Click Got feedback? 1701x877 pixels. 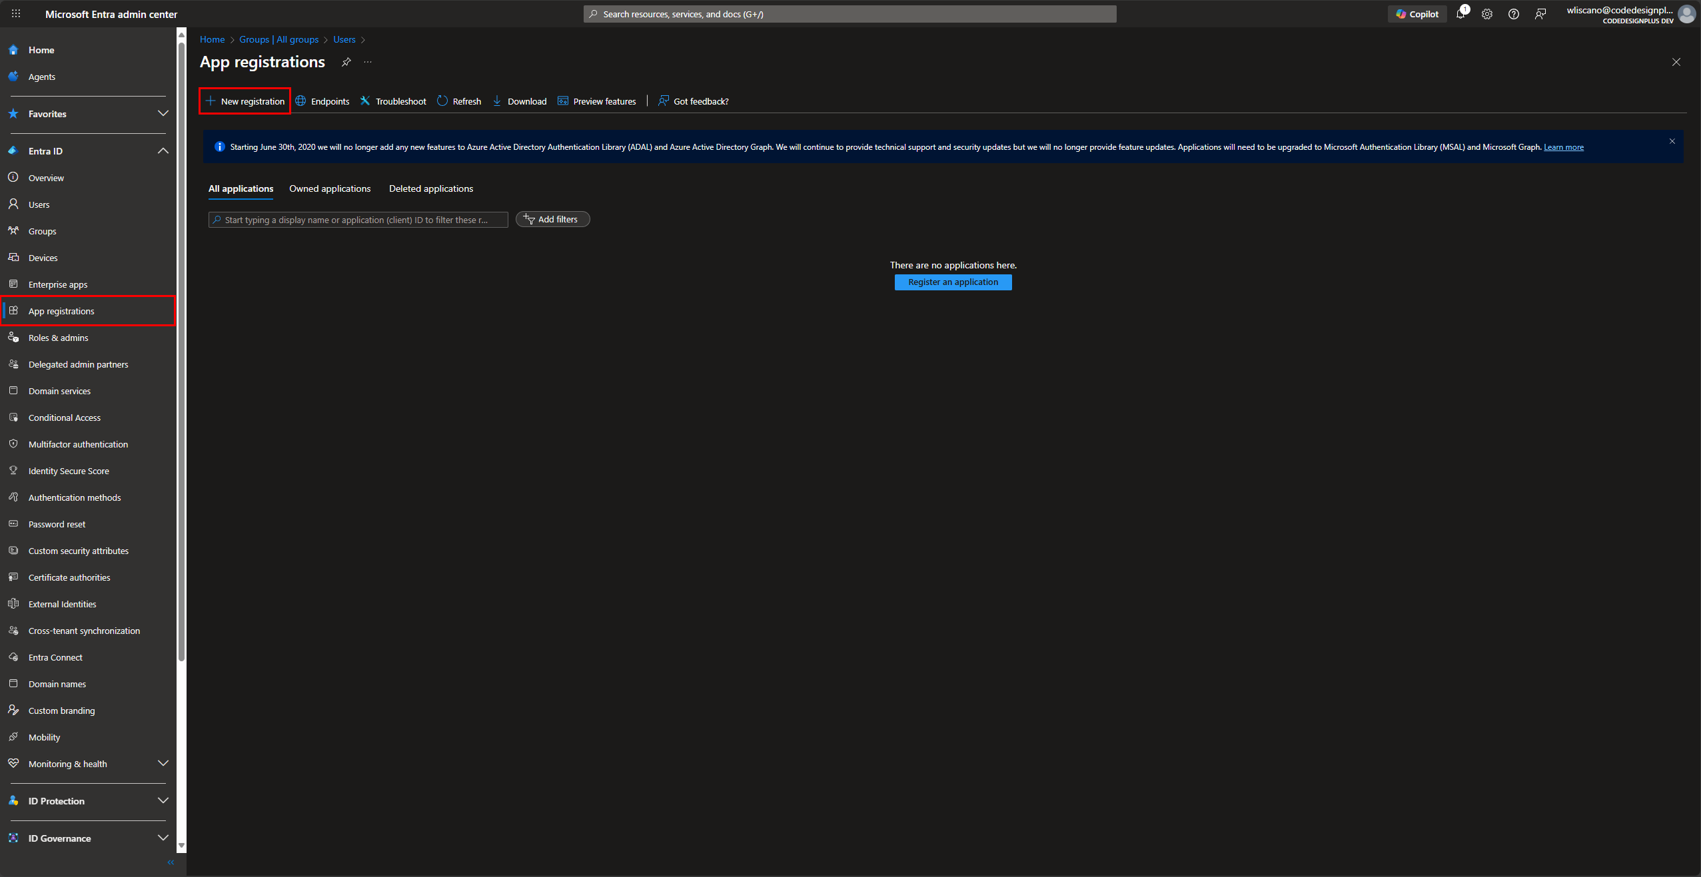tap(694, 101)
